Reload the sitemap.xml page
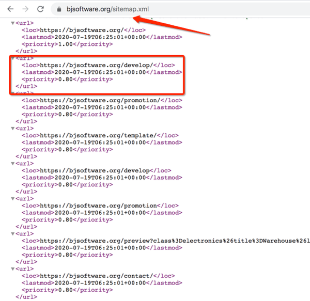This screenshot has width=310, height=301. pos(40,9)
